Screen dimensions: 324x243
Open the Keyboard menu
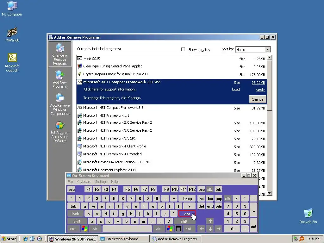coord(84,182)
